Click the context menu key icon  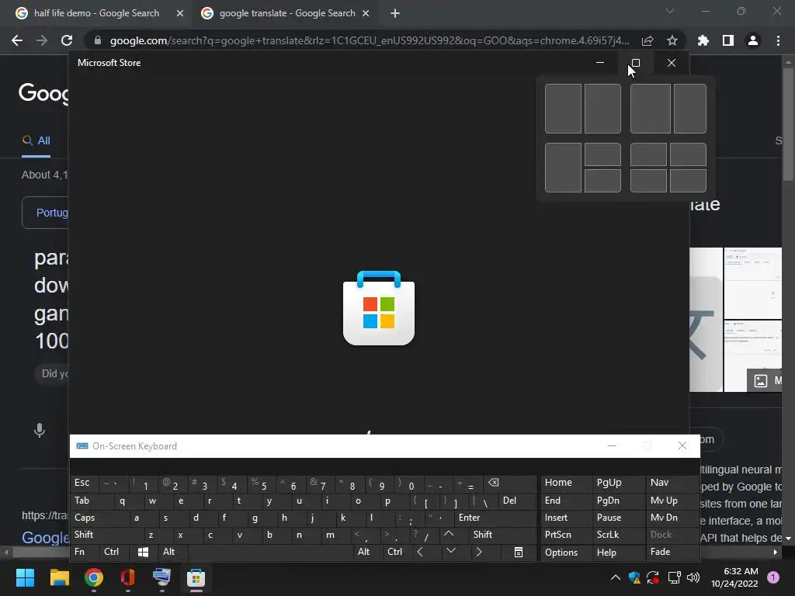tap(518, 552)
